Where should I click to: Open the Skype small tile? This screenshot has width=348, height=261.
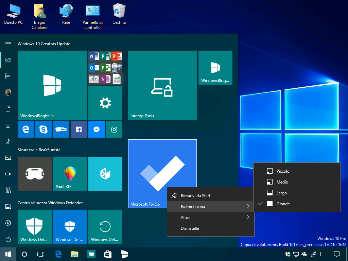[43, 129]
